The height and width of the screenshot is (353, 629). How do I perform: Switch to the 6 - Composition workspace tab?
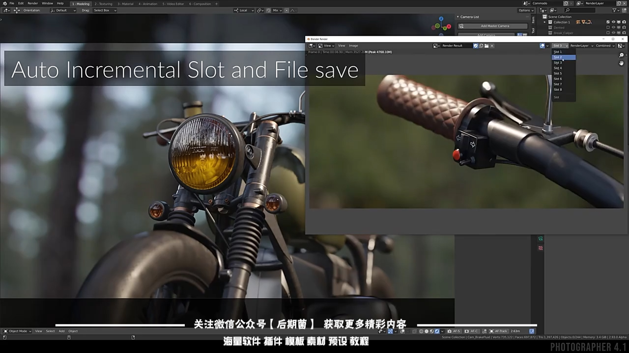click(200, 3)
